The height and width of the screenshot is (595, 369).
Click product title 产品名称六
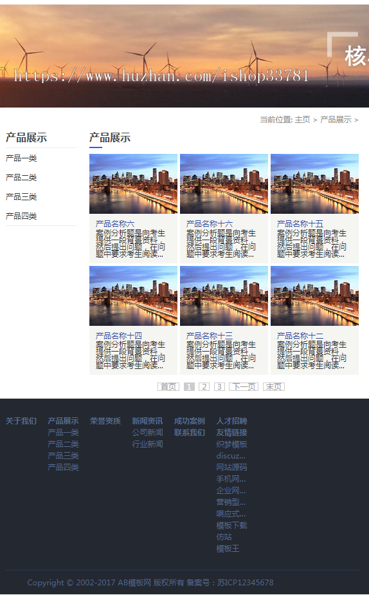(115, 224)
